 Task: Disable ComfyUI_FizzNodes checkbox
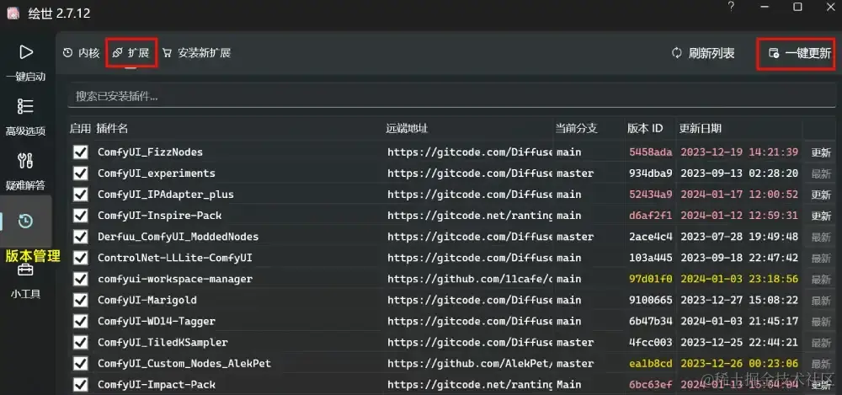click(x=81, y=152)
